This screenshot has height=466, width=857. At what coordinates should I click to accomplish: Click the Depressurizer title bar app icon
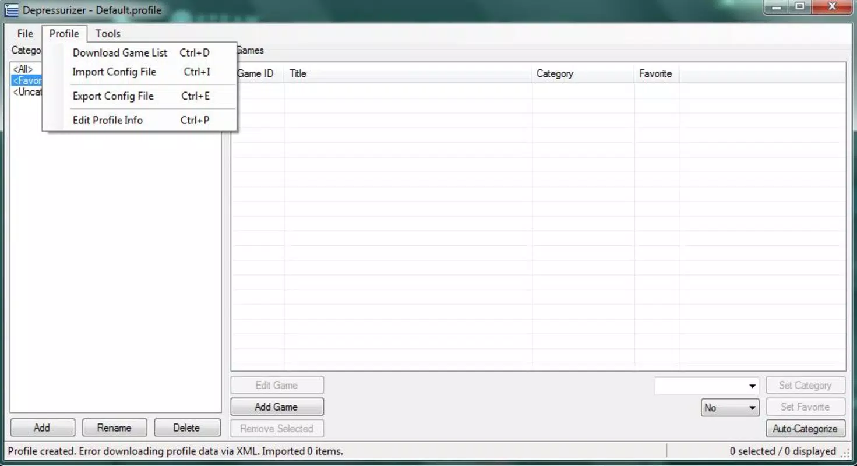point(12,10)
